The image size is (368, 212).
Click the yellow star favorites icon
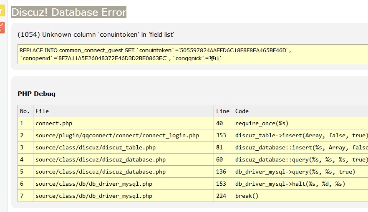2,11
